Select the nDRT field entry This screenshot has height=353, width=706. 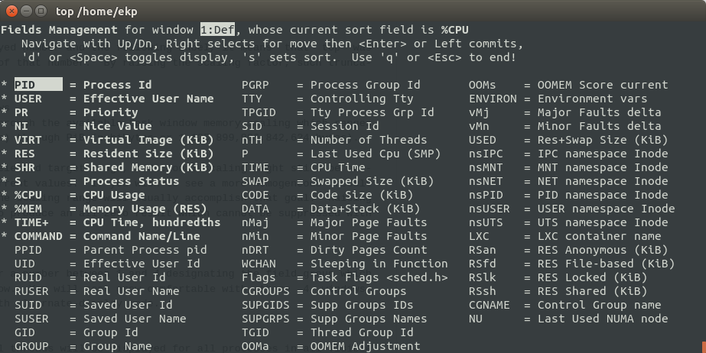[x=334, y=250]
